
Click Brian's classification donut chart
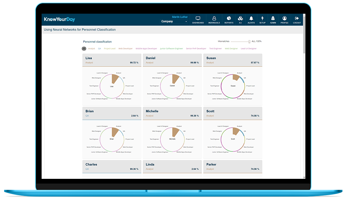click(112, 140)
